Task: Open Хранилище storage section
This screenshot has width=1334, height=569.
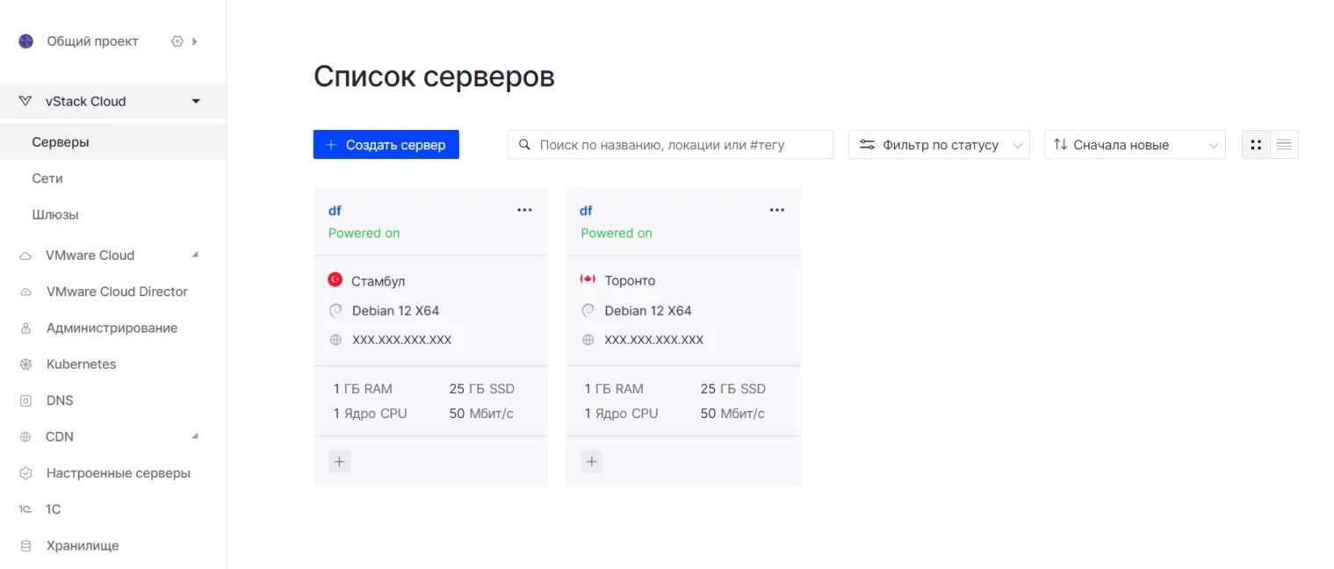Action: click(x=83, y=546)
